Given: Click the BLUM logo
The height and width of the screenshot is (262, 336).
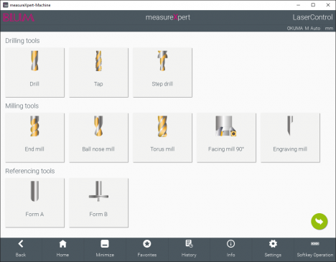Looking at the screenshot, I should (19, 17).
